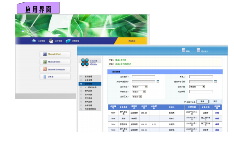
Task: Toggle the 未完工业务 checkbox
Action: point(185,102)
